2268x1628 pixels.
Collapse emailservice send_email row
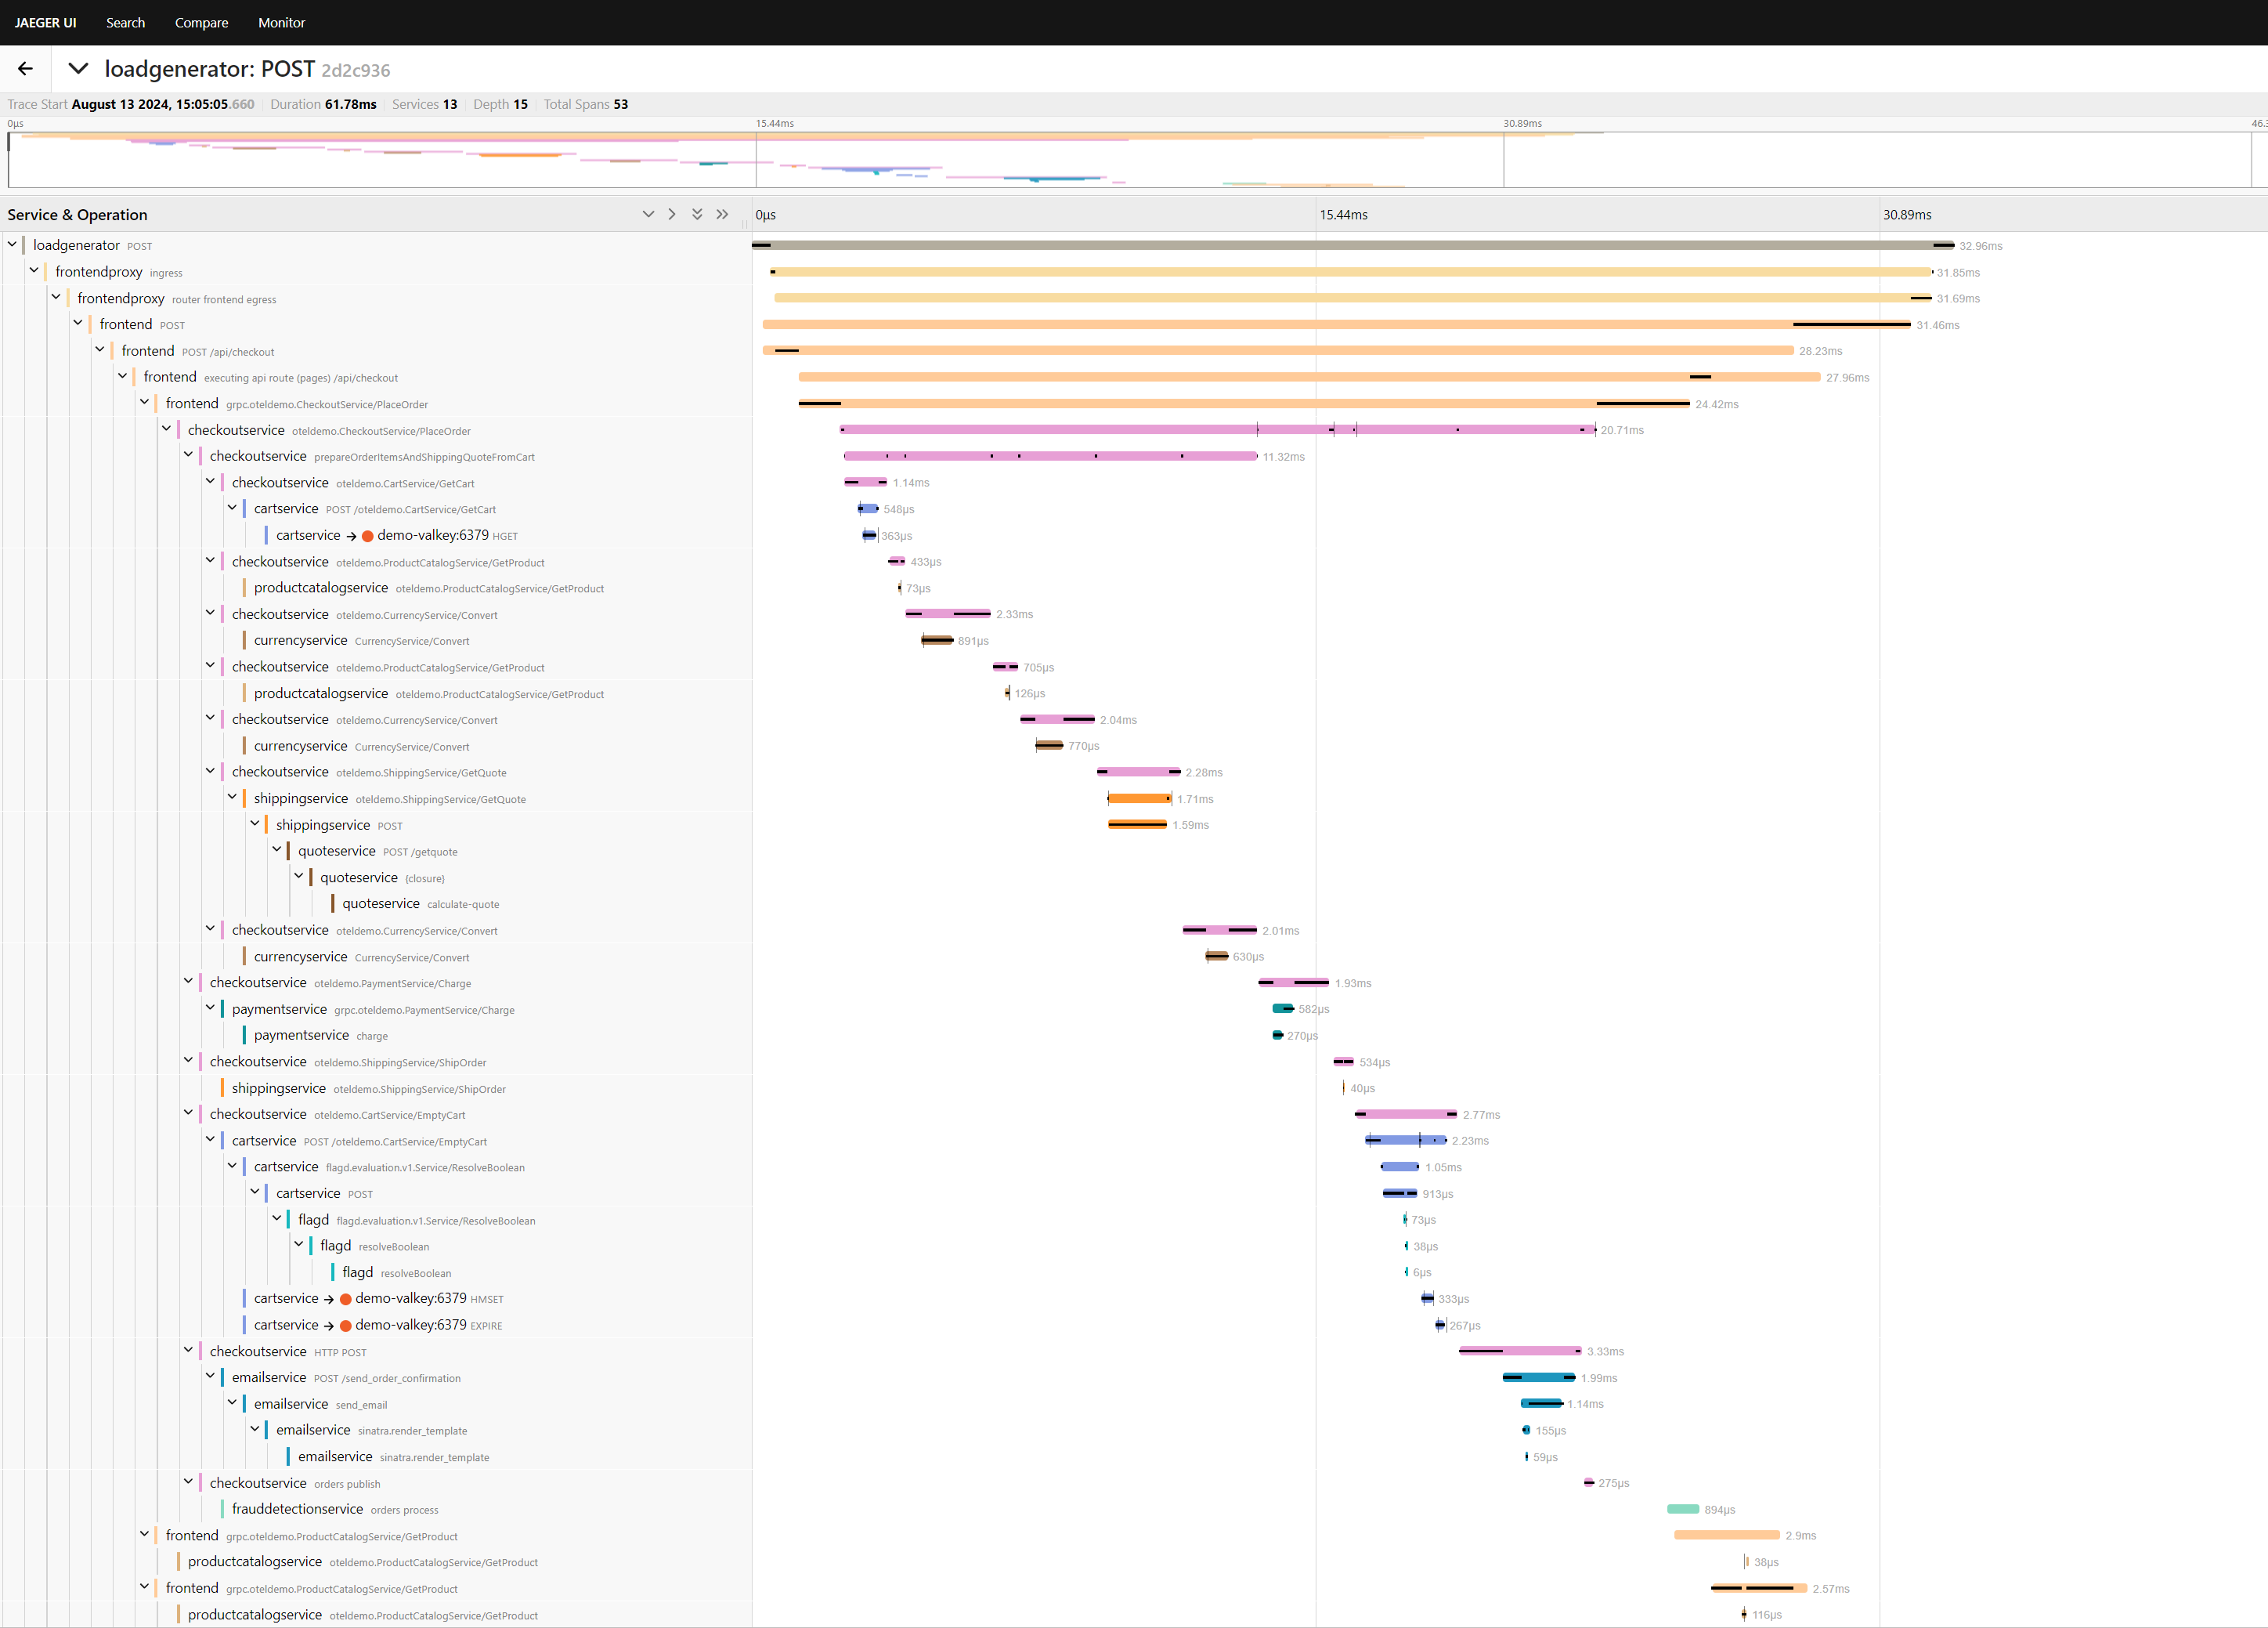tap(232, 1403)
